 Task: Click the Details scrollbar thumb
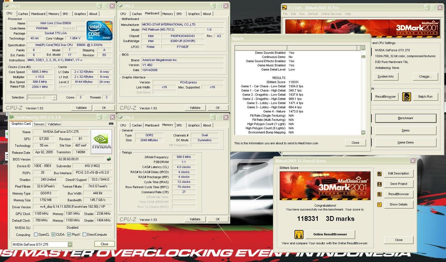(363, 56)
